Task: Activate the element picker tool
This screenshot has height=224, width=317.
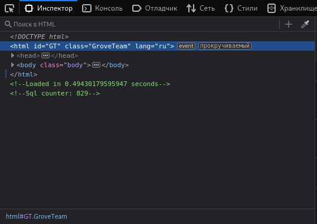Action: point(9,8)
